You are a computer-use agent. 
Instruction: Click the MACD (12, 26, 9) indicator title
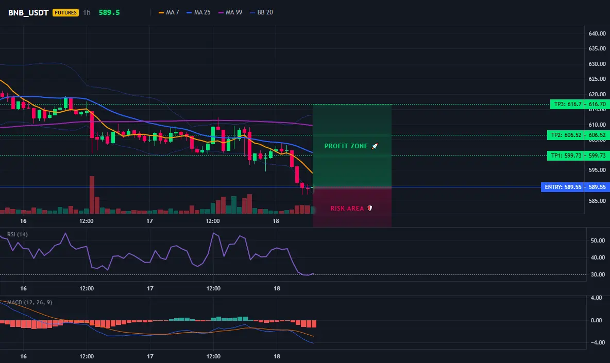[29, 302]
